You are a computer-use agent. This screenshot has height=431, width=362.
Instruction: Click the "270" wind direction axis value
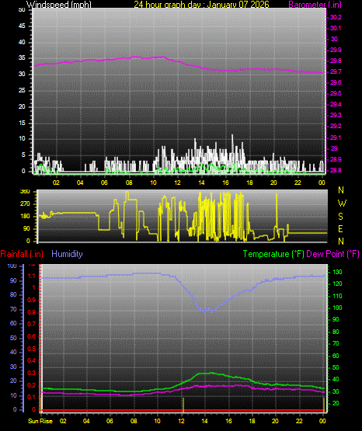click(x=25, y=204)
